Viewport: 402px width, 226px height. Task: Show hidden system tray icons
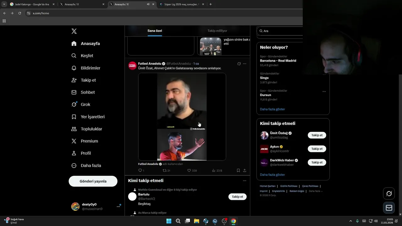(351, 221)
